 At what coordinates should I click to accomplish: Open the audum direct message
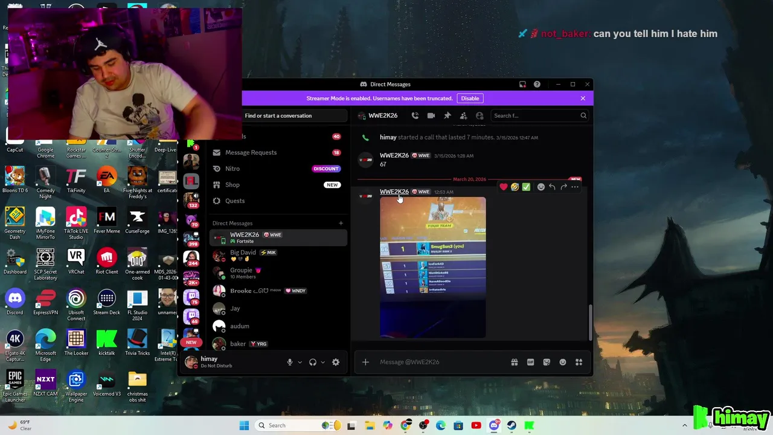[x=278, y=326]
